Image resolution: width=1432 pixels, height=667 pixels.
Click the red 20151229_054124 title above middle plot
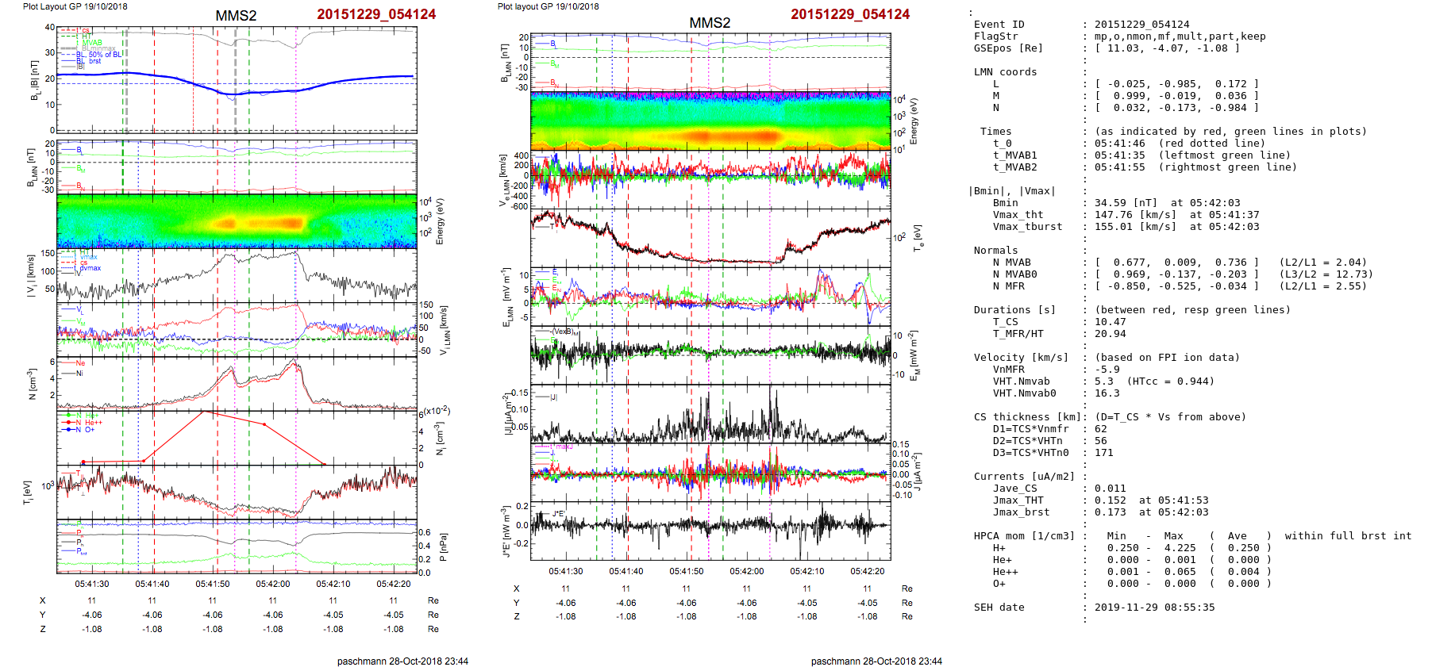850,14
